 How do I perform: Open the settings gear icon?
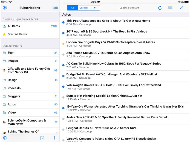(5, 138)
